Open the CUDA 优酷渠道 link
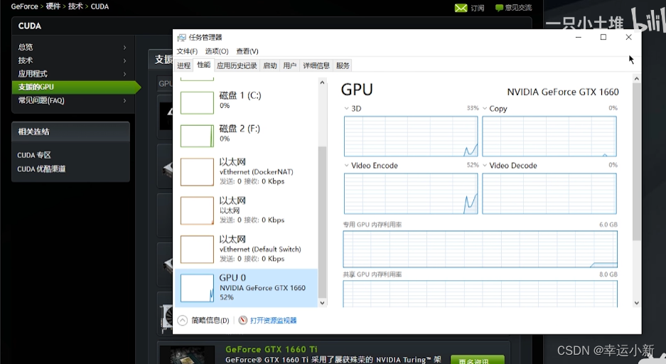 [x=41, y=168]
